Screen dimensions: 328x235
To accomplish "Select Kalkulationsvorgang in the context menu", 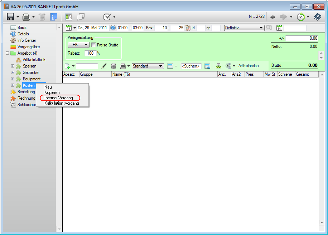I will [x=62, y=103].
